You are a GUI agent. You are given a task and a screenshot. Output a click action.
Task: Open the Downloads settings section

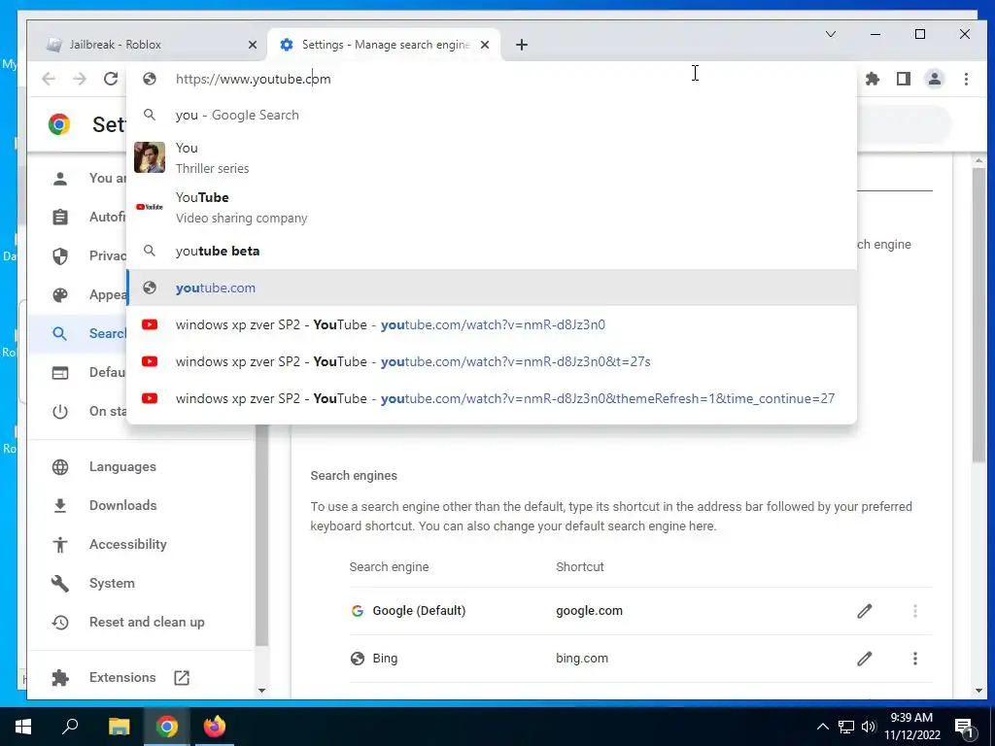[122, 505]
